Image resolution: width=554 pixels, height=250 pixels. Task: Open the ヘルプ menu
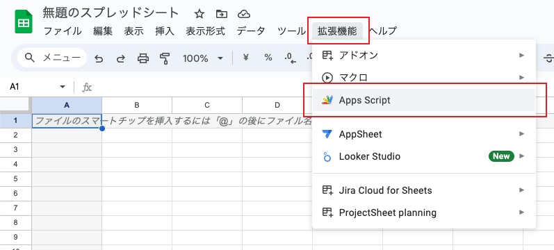pyautogui.click(x=382, y=31)
